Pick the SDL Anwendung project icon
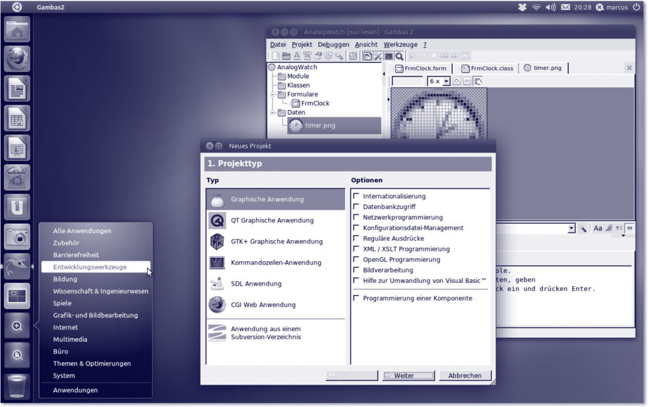 (x=217, y=284)
